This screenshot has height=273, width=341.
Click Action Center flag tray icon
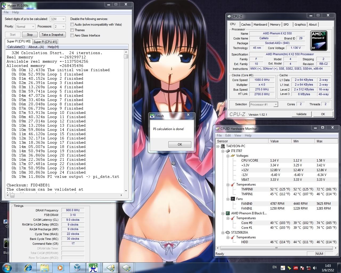(302, 268)
